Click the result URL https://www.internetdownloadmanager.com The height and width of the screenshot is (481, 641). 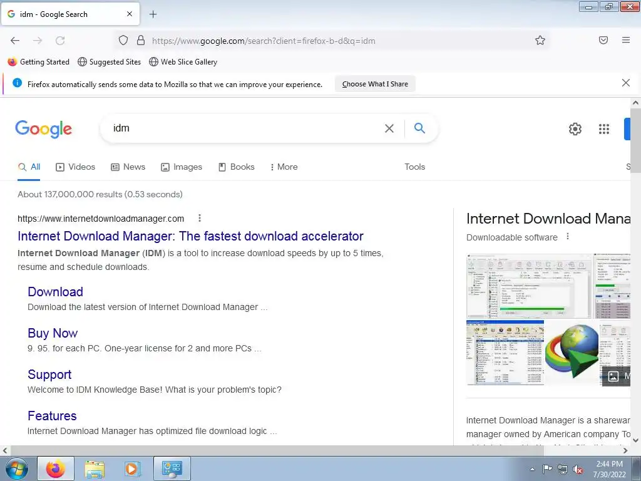click(101, 219)
